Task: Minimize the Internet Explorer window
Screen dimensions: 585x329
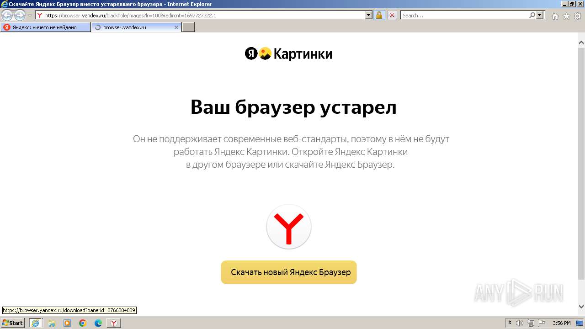Action: click(564, 4)
